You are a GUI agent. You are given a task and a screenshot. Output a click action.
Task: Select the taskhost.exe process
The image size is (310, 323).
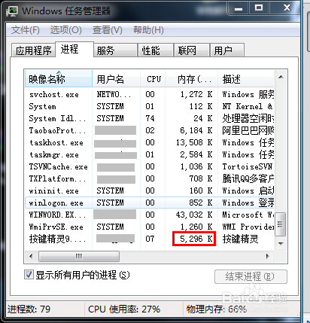tap(56, 142)
